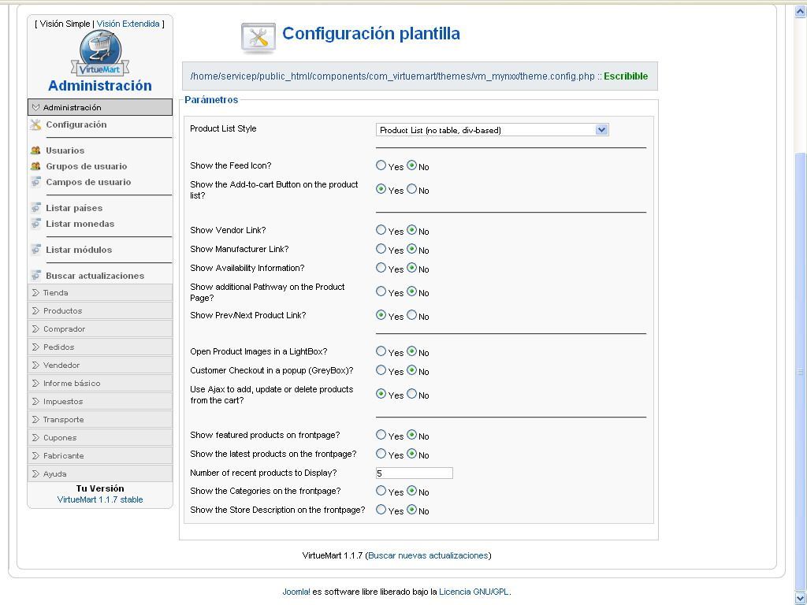807x605 pixels.
Task: Select Yes for Show Manufacturer Link
Action: [381, 248]
